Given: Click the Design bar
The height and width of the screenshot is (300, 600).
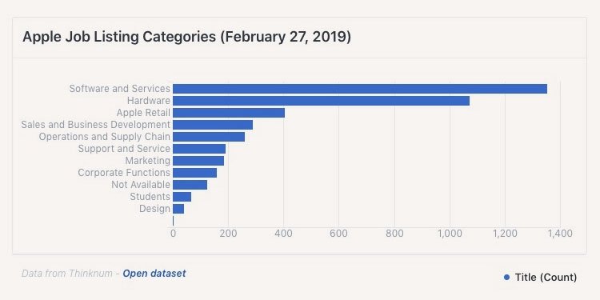Looking at the screenshot, I should pos(178,209).
